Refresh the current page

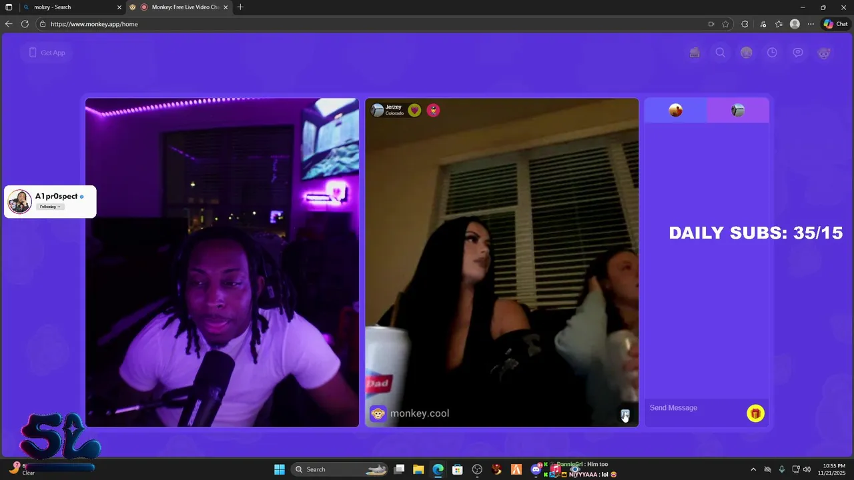[x=25, y=24]
